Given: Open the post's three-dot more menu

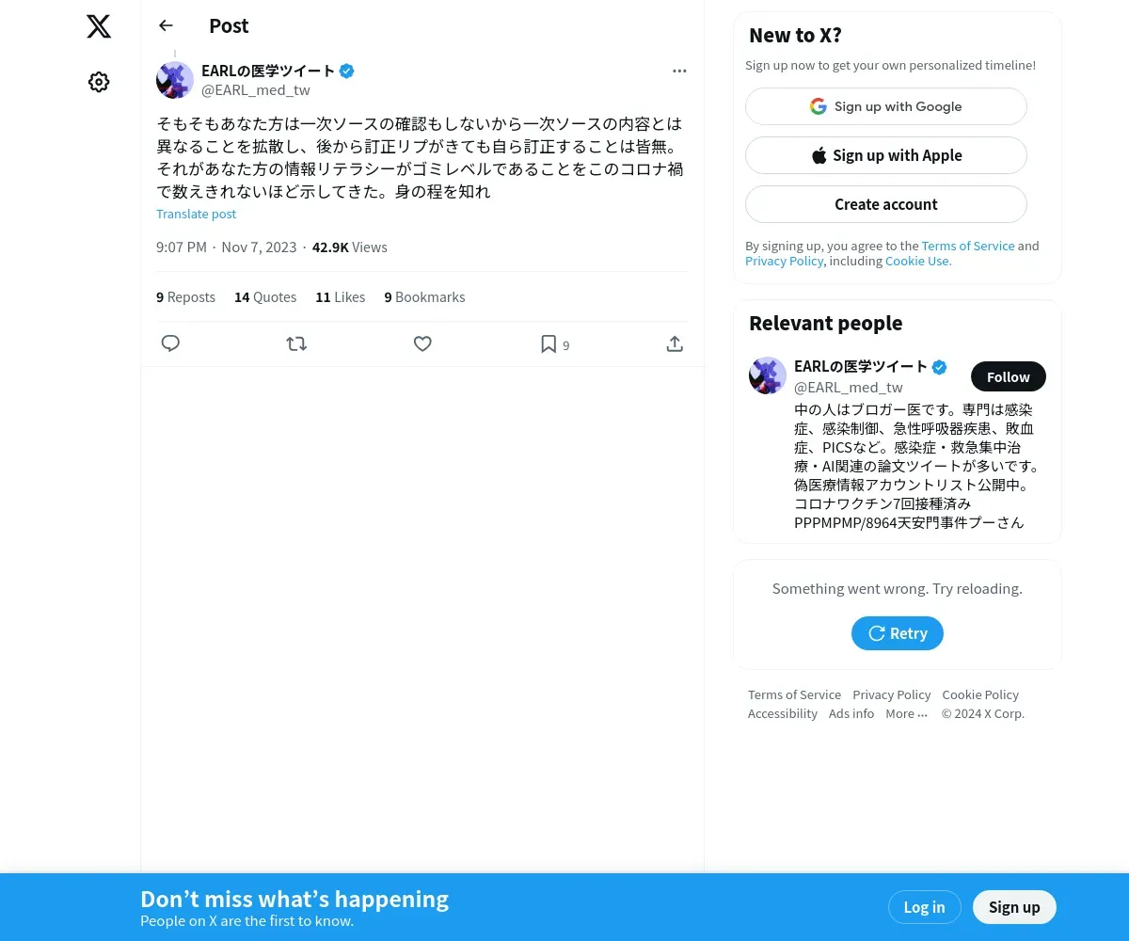Looking at the screenshot, I should coord(679,71).
